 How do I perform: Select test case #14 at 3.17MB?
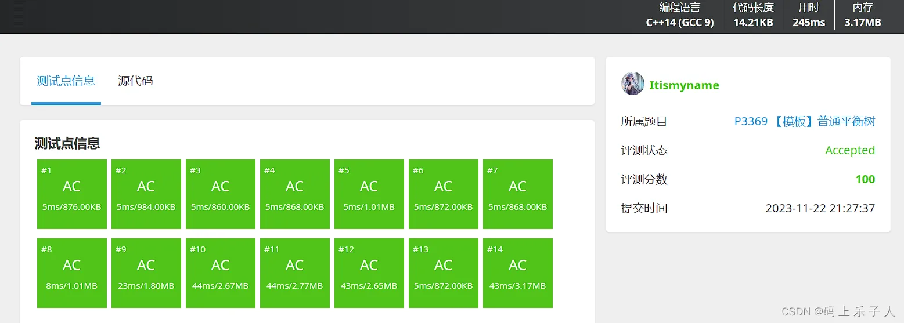click(518, 273)
